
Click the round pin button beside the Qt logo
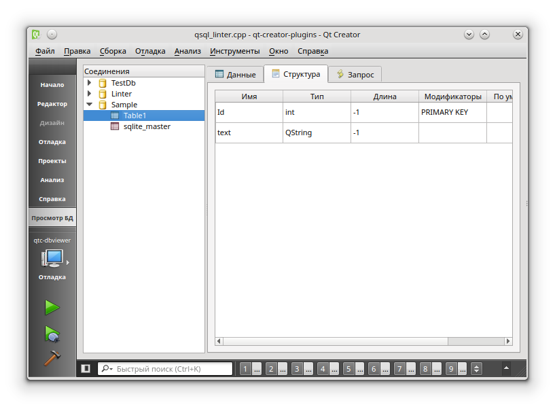coord(52,35)
